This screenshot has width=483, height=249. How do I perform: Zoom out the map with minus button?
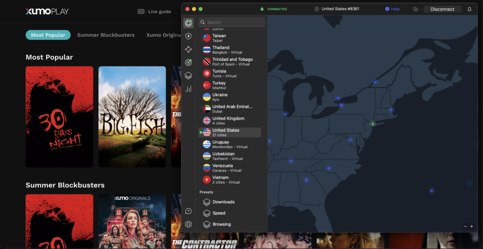pos(465,226)
